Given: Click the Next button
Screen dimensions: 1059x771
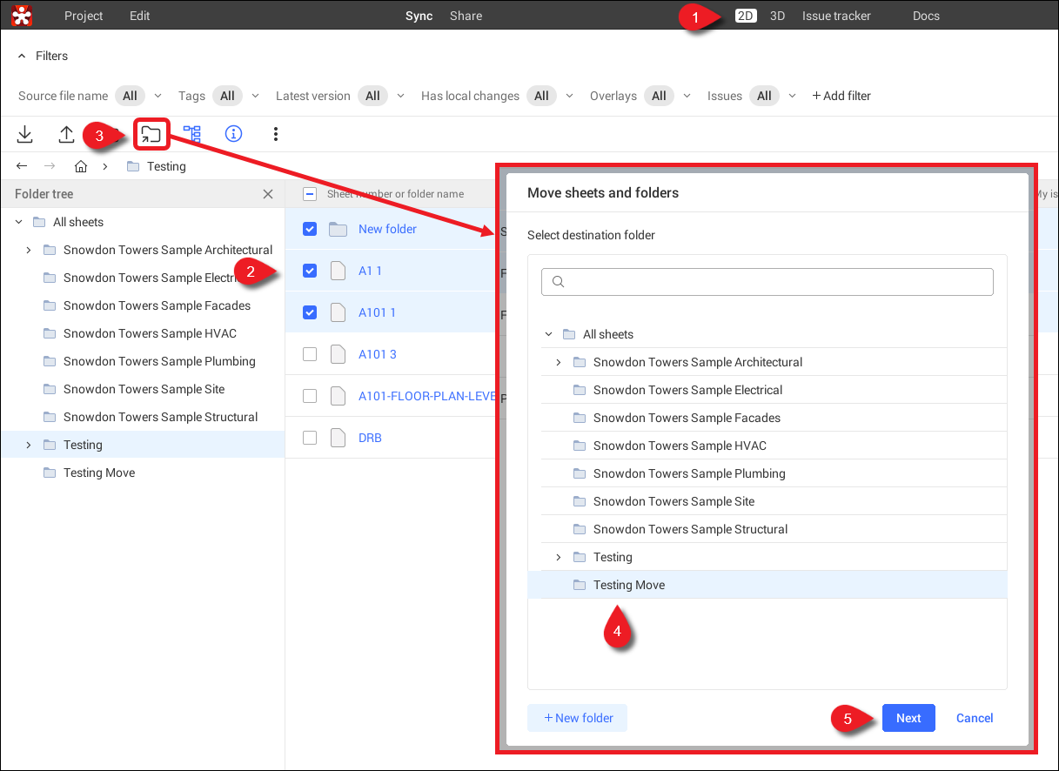Looking at the screenshot, I should [908, 718].
